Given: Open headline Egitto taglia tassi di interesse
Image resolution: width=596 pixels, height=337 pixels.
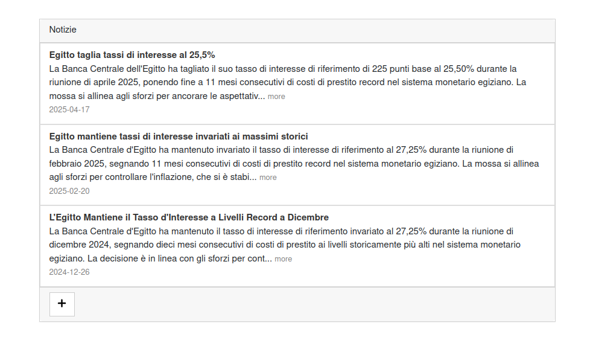Looking at the screenshot, I should pos(132,55).
